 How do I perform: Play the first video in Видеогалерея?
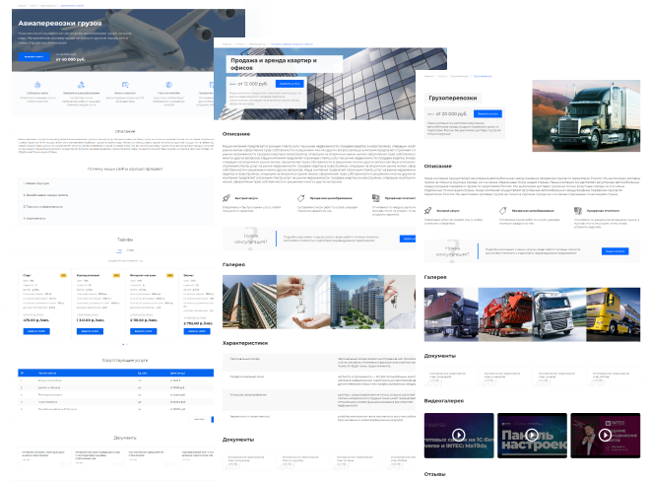459,435
